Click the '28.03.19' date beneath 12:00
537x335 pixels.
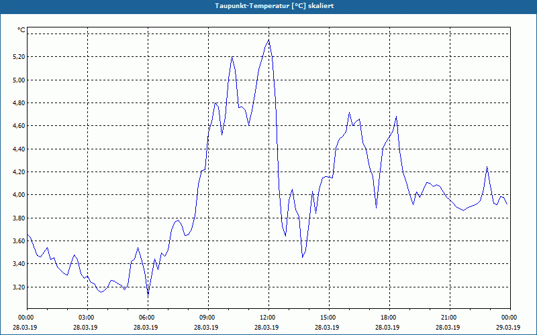(x=266, y=327)
